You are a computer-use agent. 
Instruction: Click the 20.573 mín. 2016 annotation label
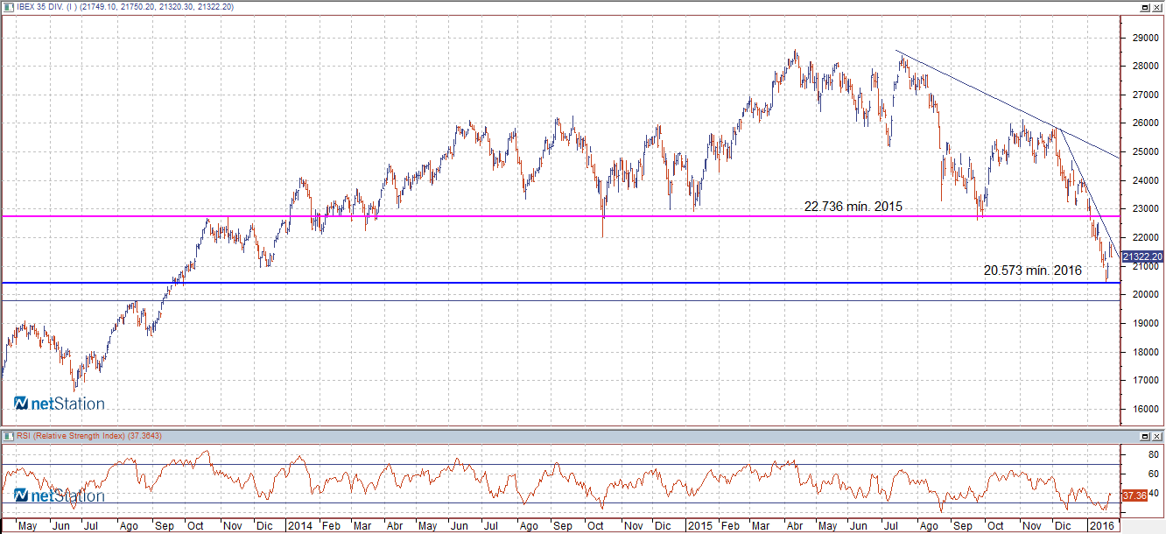pyautogui.click(x=1032, y=271)
